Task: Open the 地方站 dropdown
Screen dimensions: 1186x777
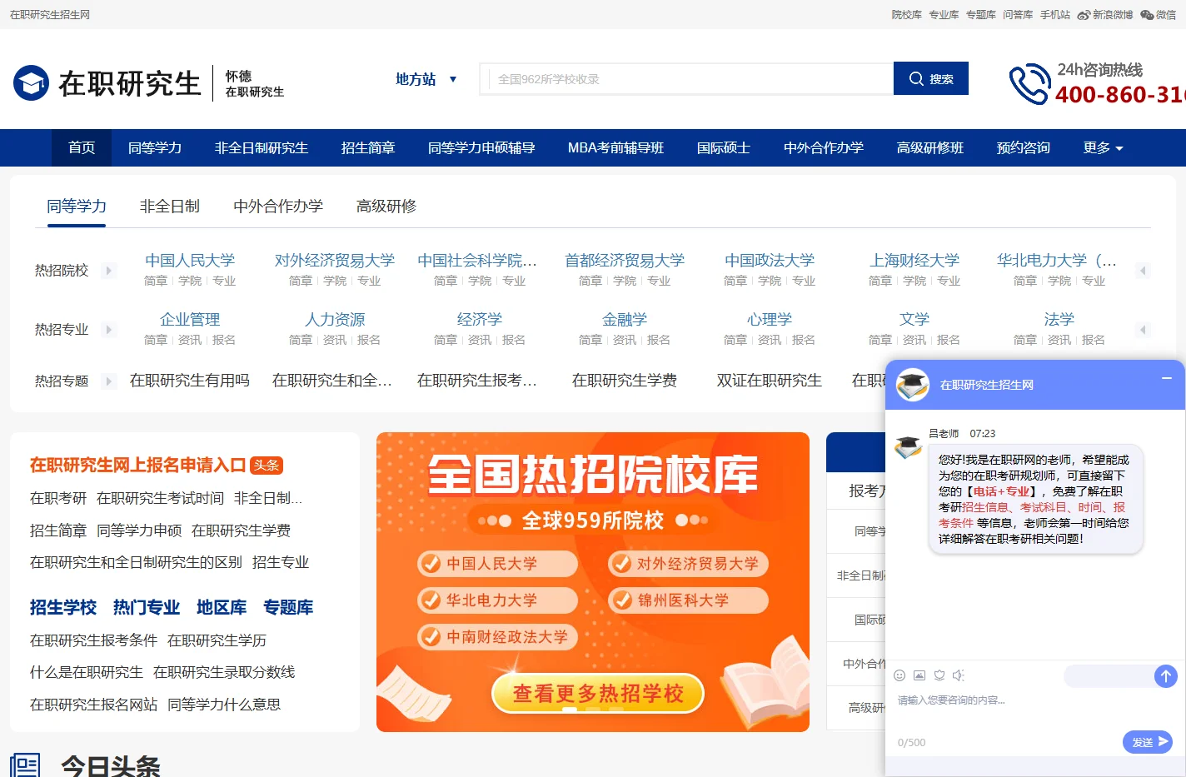Action: [426, 79]
